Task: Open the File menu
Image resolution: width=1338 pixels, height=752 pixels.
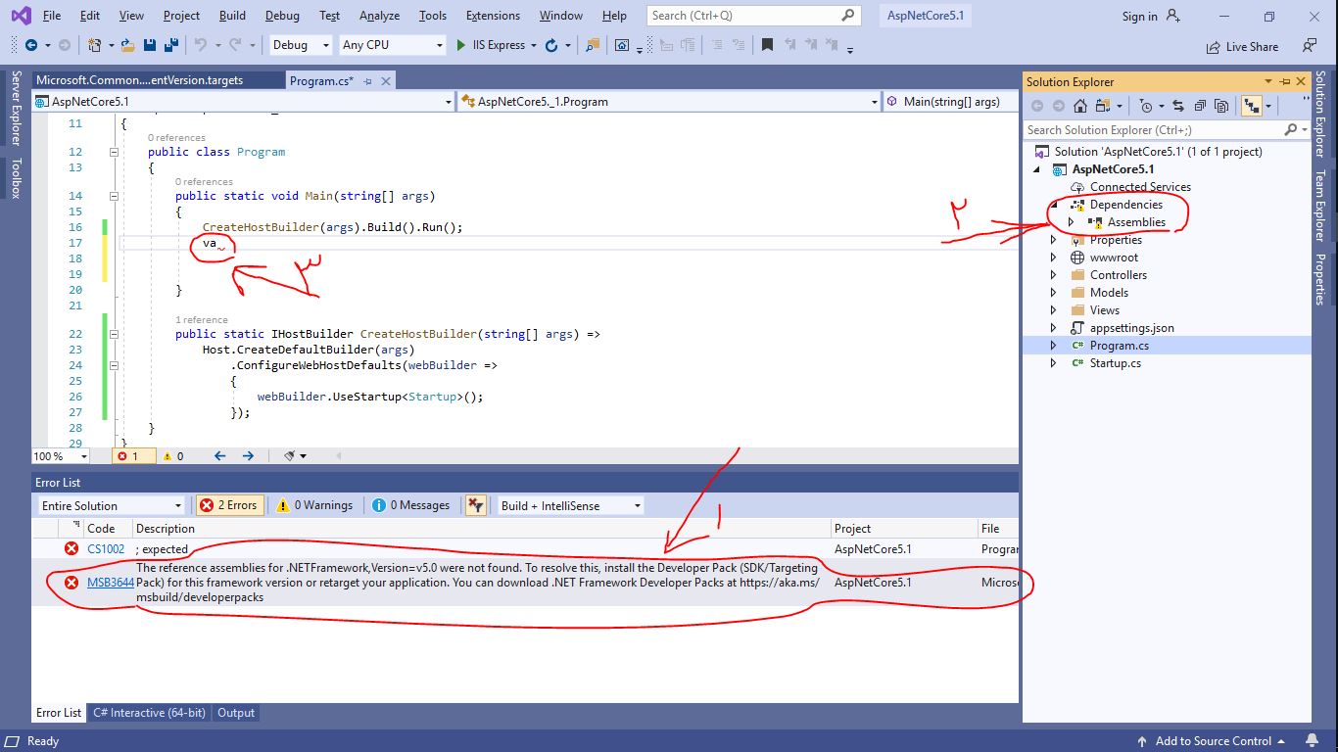Action: pos(52,16)
